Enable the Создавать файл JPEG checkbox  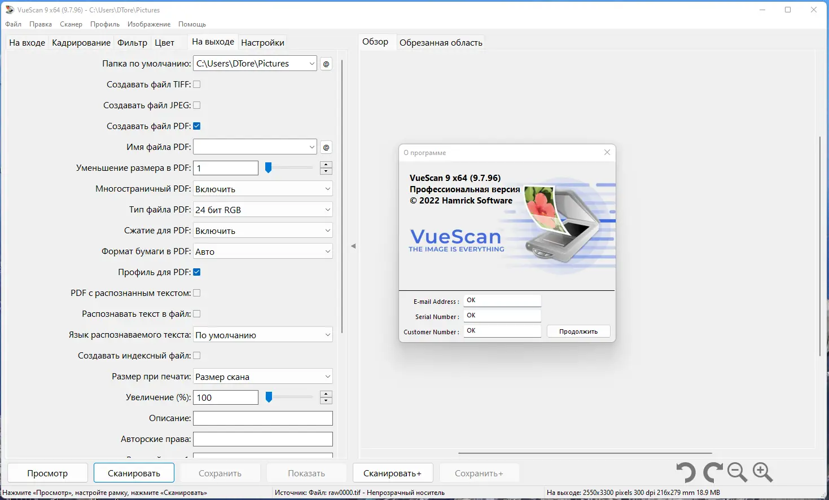click(197, 105)
